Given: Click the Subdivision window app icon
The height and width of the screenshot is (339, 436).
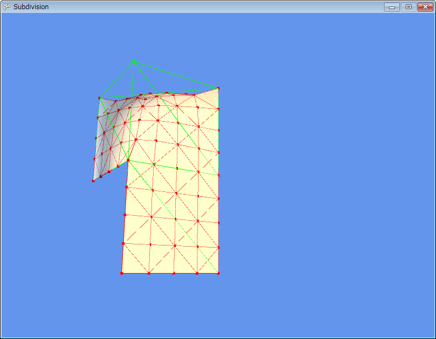Looking at the screenshot, I should click(6, 7).
